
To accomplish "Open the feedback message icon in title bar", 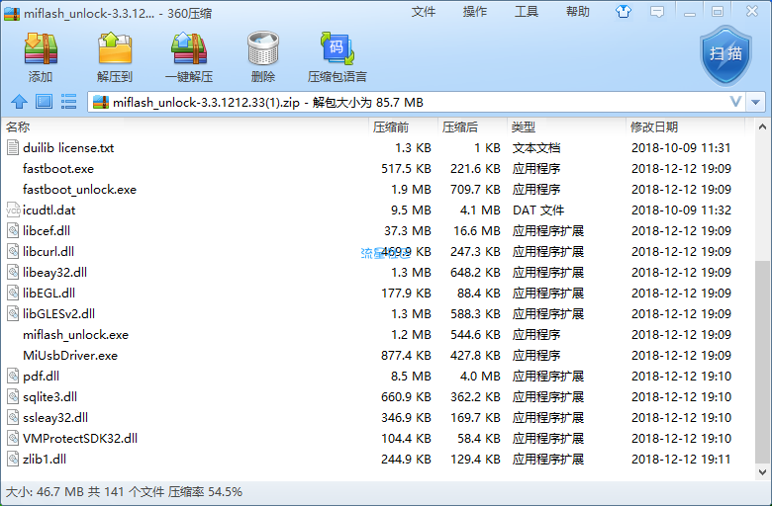I will click(657, 12).
